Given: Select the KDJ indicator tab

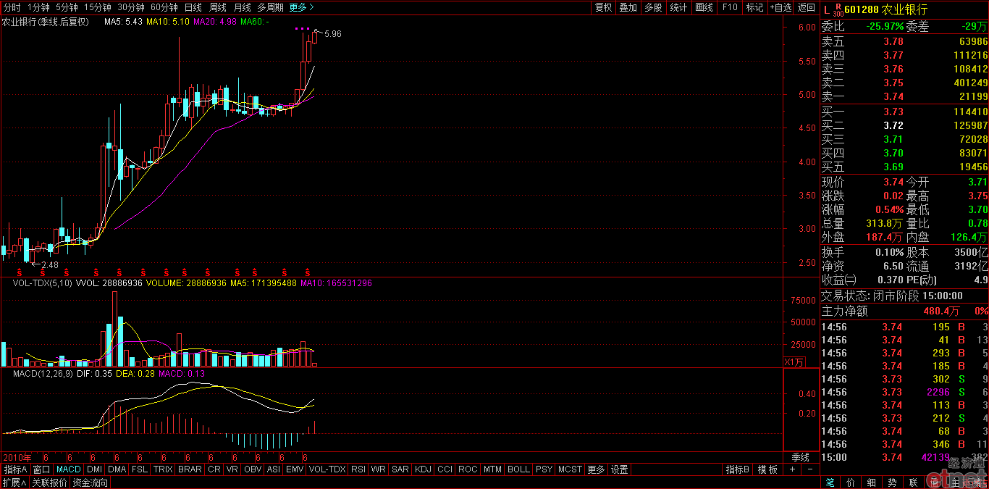Looking at the screenshot, I should (423, 469).
